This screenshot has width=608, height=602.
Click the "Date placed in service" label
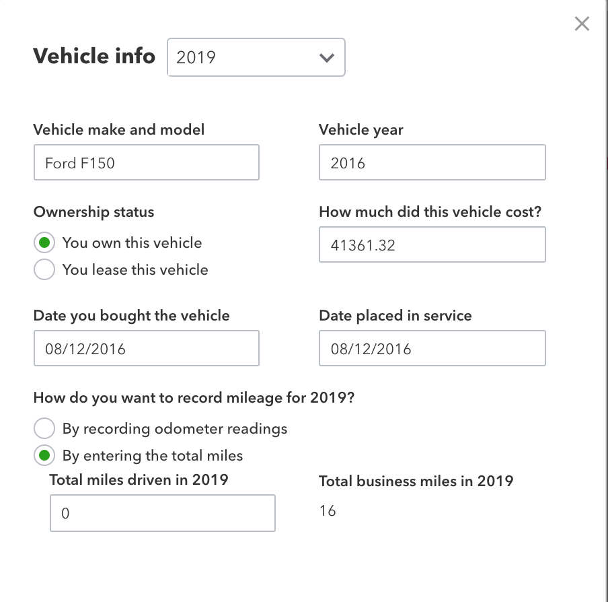(395, 316)
